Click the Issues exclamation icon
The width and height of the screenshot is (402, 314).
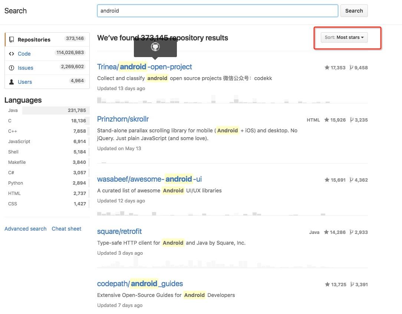[11, 68]
